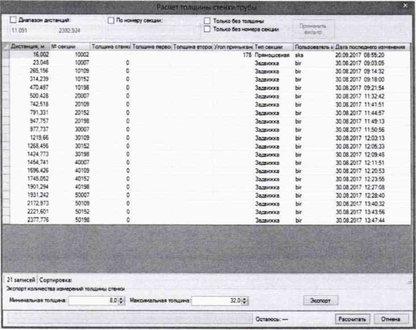Click the Рассчитать button
Viewport: 416px width, 330px height.
[x=354, y=319]
